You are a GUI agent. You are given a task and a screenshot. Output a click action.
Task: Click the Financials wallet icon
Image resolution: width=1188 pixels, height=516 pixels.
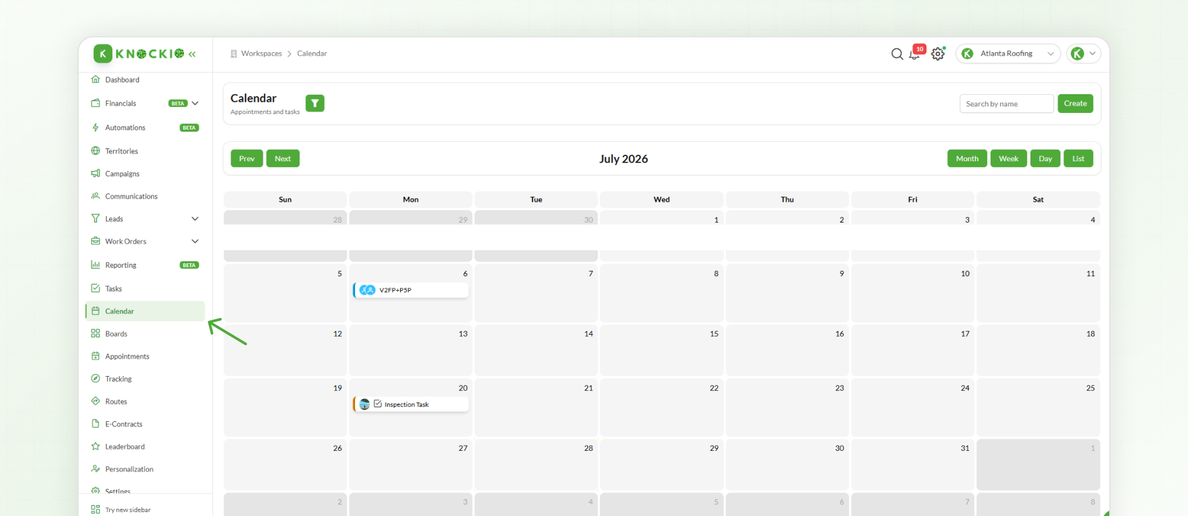(96, 103)
